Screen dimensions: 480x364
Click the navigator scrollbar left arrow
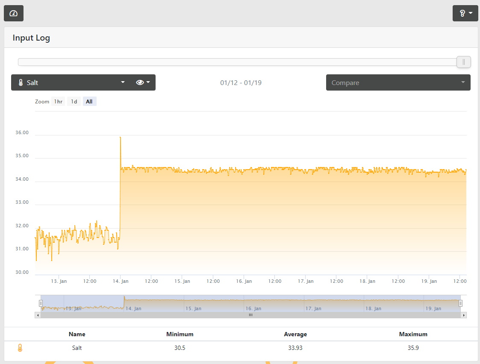click(x=38, y=315)
